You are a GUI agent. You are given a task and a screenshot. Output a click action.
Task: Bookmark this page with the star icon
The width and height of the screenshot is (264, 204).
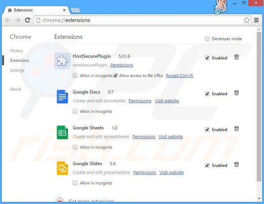tap(247, 20)
